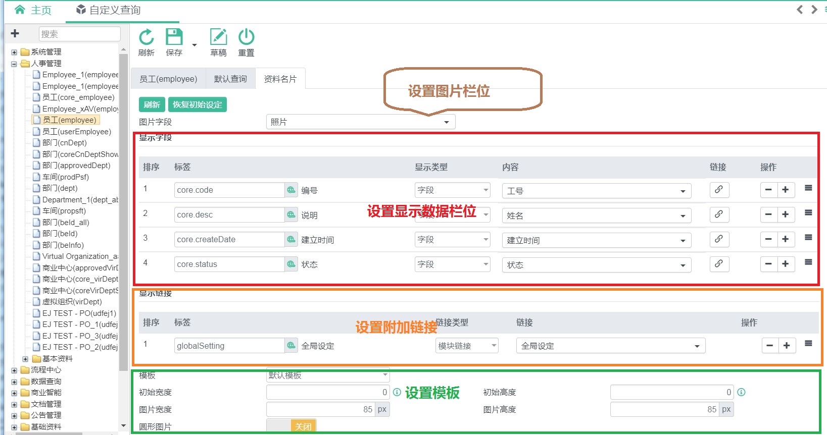Click link icon in 姓名 row
The width and height of the screenshot is (827, 435).
tap(719, 214)
